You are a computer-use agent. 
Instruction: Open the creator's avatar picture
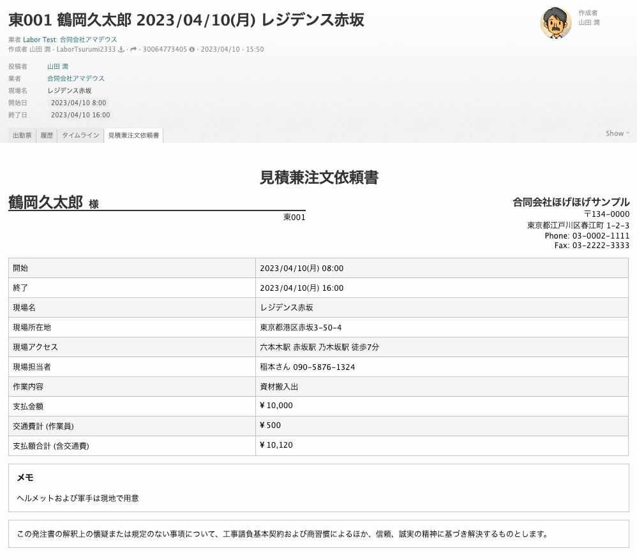click(x=556, y=24)
